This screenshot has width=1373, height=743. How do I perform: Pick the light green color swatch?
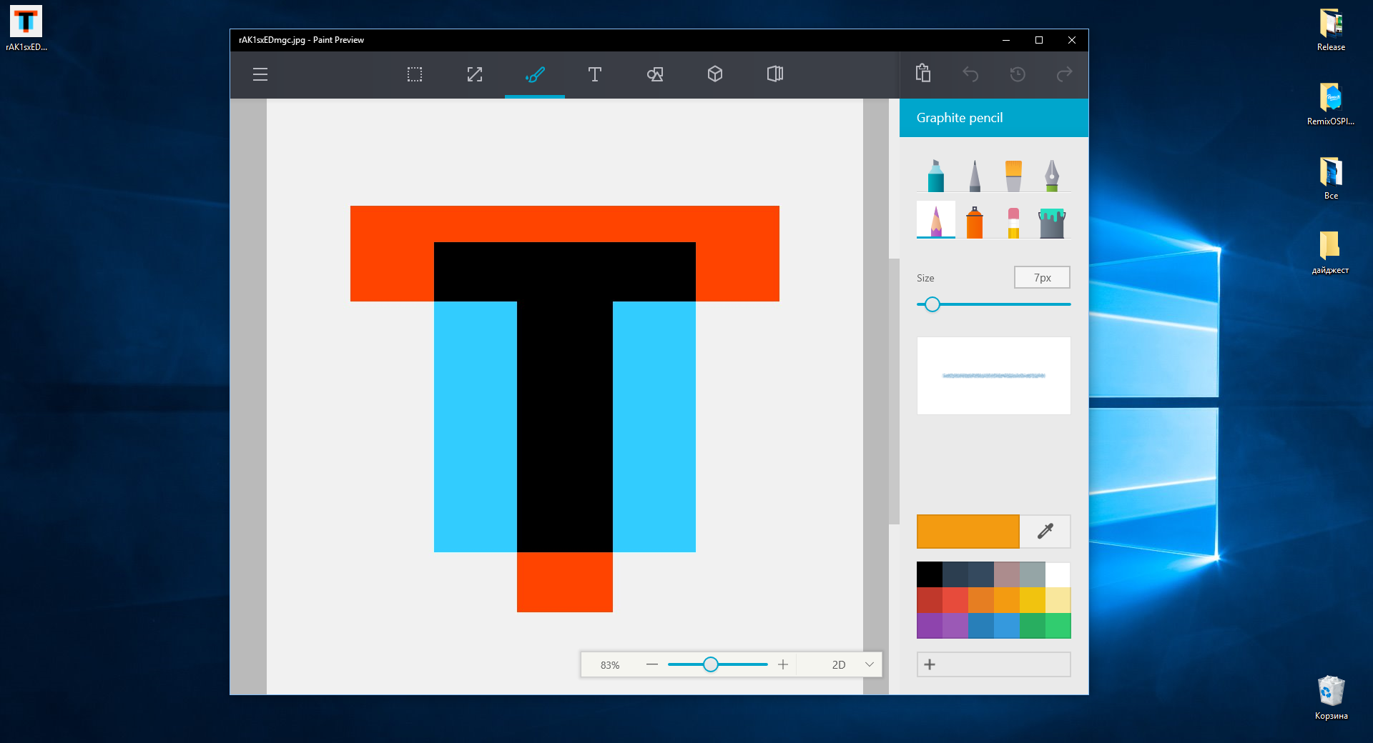tap(1058, 626)
